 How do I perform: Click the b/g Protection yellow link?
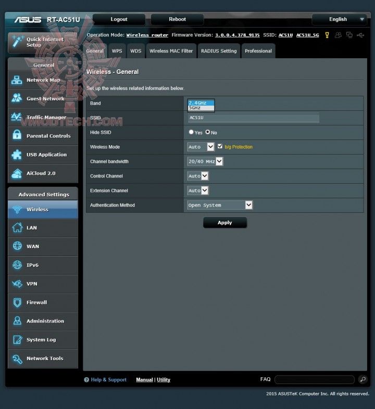(239, 147)
